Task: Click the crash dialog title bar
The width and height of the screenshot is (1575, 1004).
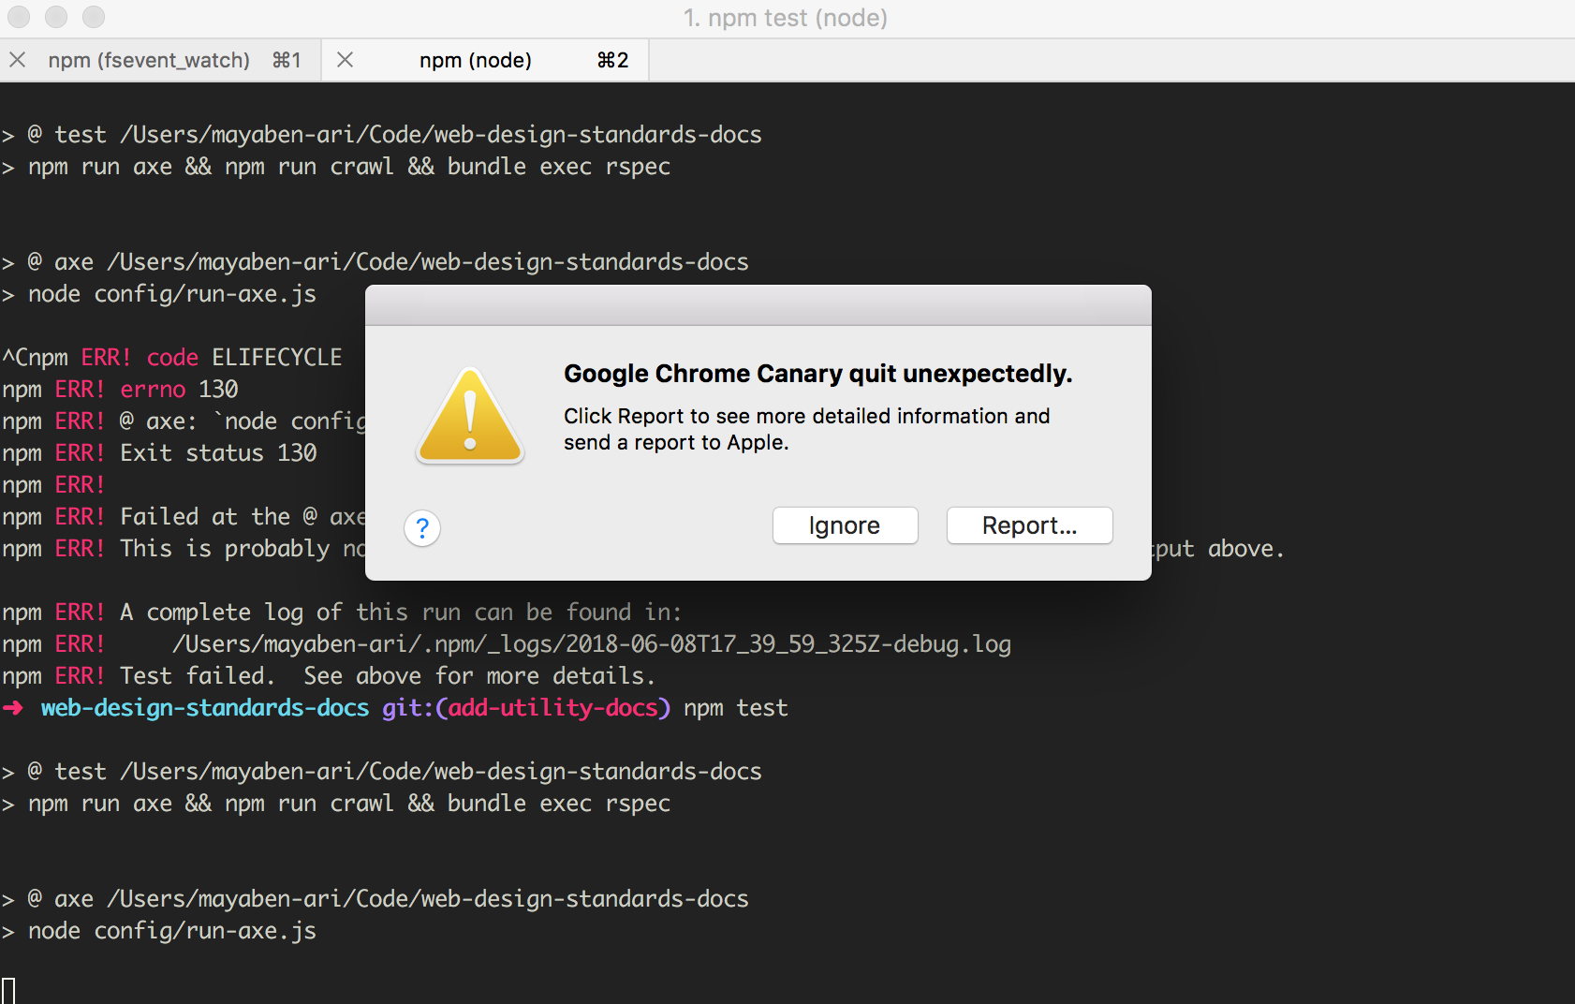Action: pos(758,305)
